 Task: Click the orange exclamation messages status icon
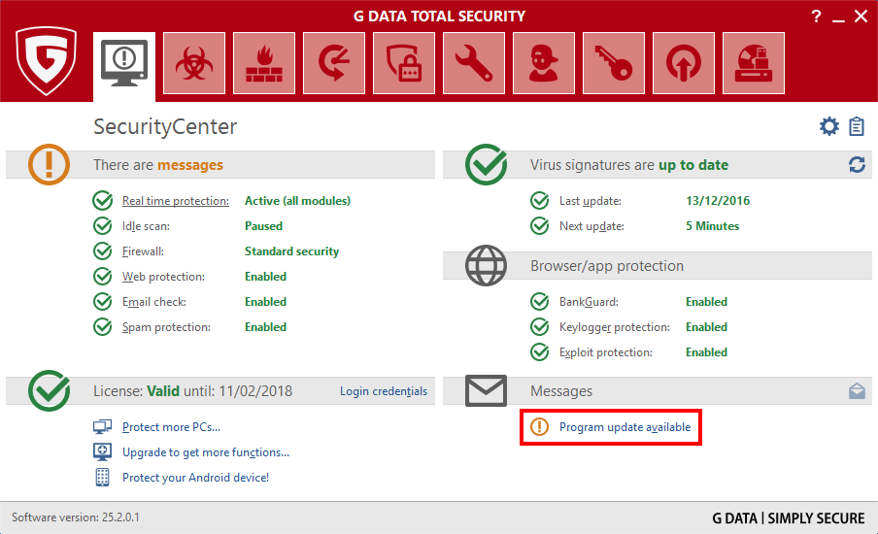coord(49,164)
